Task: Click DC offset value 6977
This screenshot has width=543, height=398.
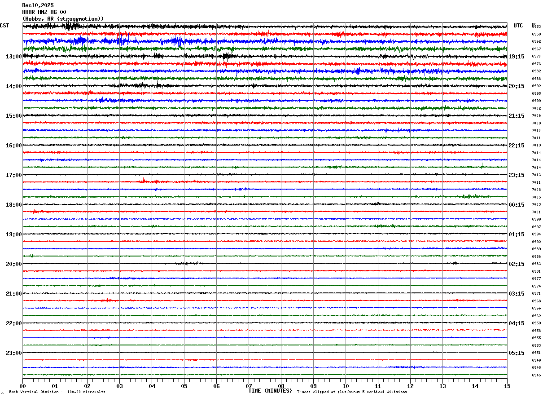Action: [536, 279]
